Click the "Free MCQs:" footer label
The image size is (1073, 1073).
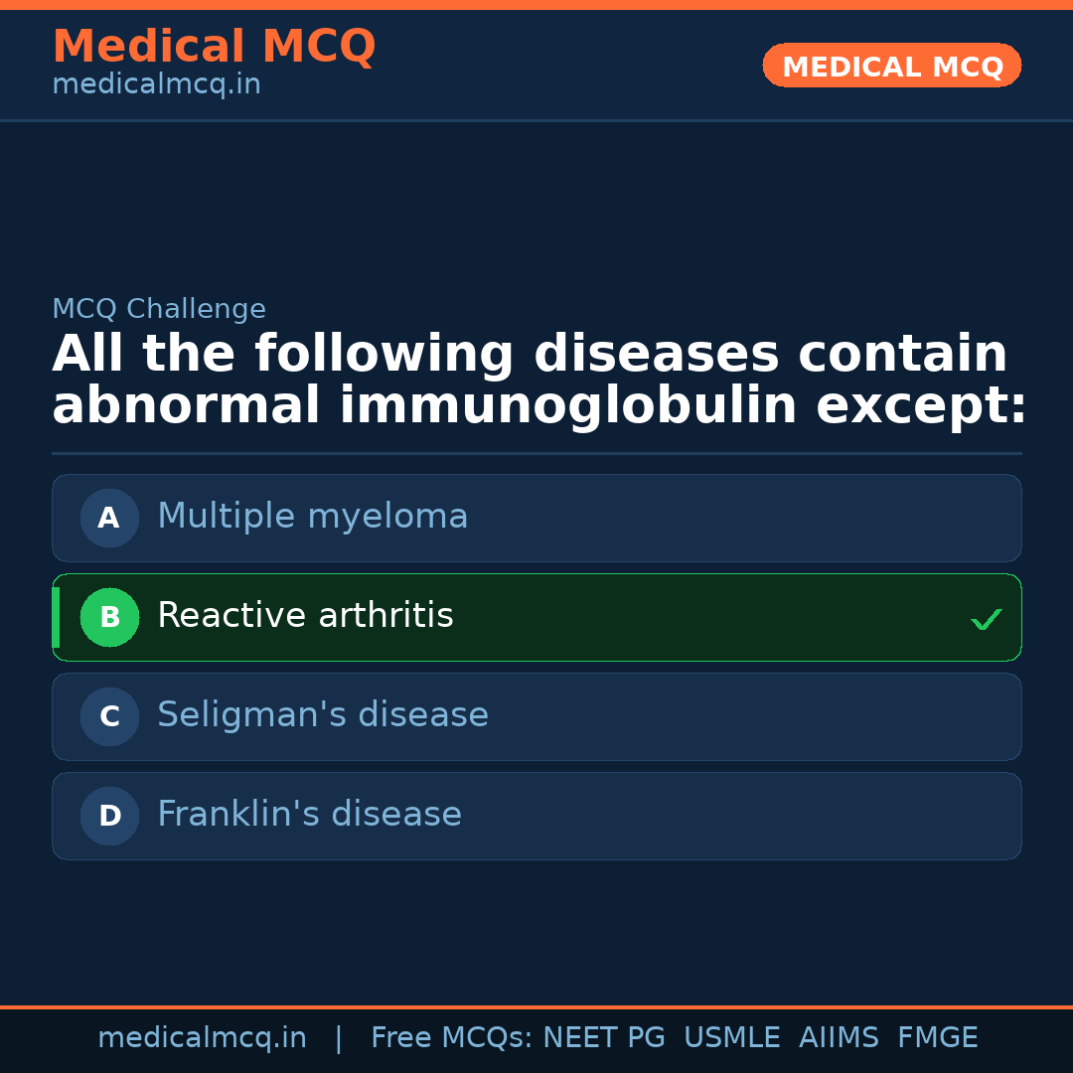[x=452, y=1038]
